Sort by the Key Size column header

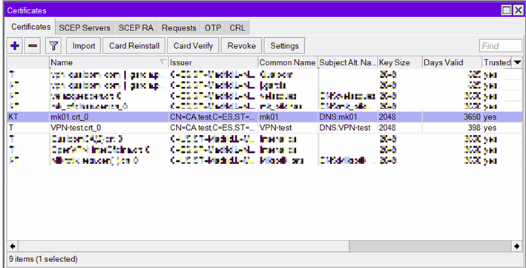[400, 62]
